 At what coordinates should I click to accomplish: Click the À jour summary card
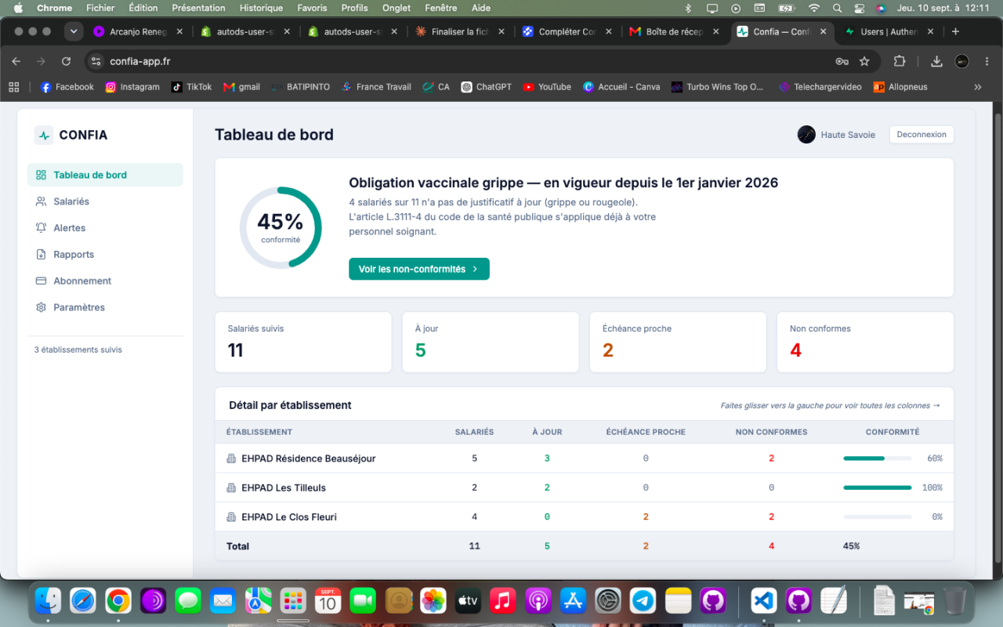(x=491, y=342)
